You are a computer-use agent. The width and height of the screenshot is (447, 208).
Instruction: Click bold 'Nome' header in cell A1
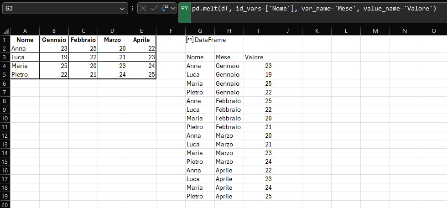(x=25, y=40)
